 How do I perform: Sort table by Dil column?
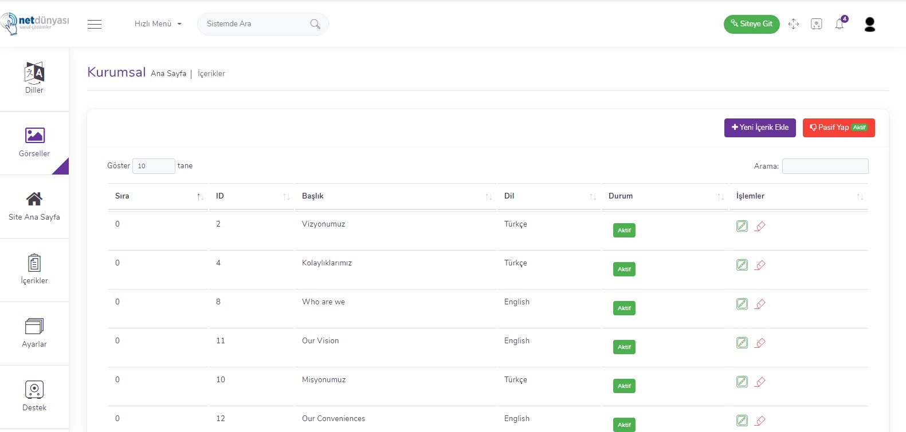click(x=549, y=196)
